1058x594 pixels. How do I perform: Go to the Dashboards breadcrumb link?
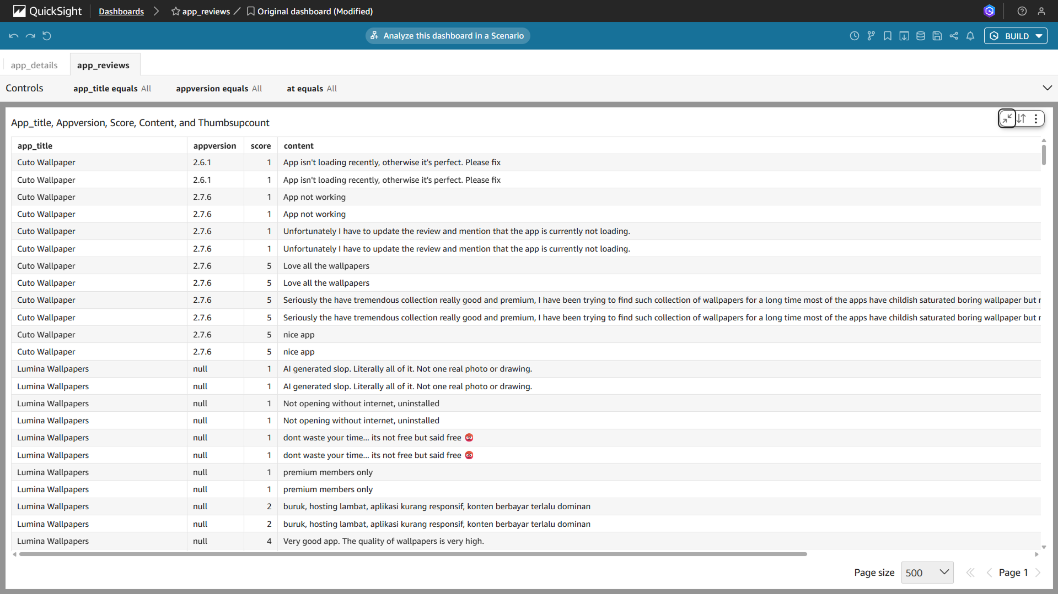[121, 11]
